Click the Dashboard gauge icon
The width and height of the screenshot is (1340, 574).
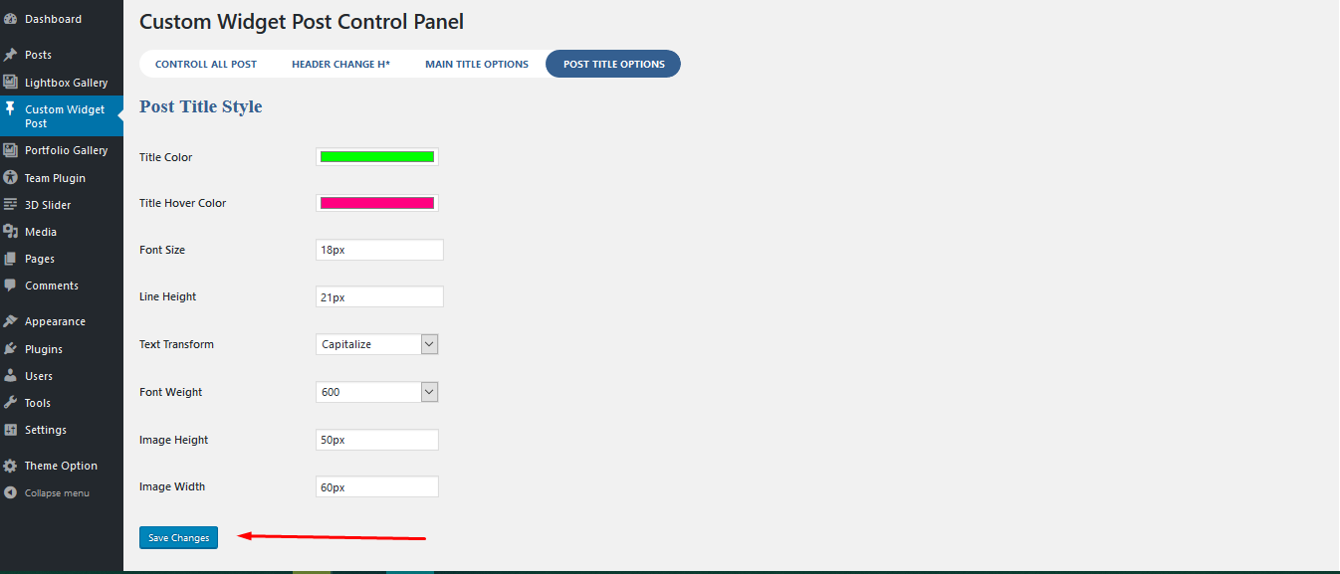pos(10,19)
